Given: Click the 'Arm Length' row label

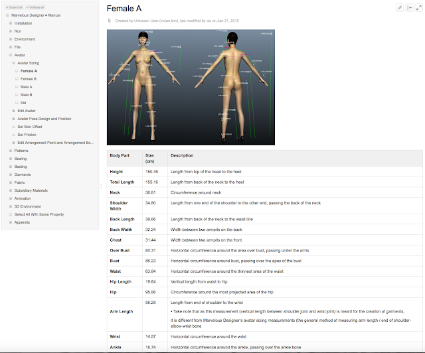Looking at the screenshot, I should click(x=122, y=312).
